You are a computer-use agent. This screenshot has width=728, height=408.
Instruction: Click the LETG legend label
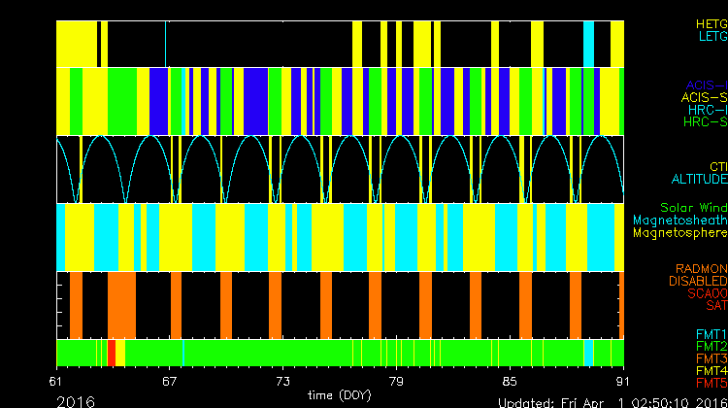click(711, 37)
